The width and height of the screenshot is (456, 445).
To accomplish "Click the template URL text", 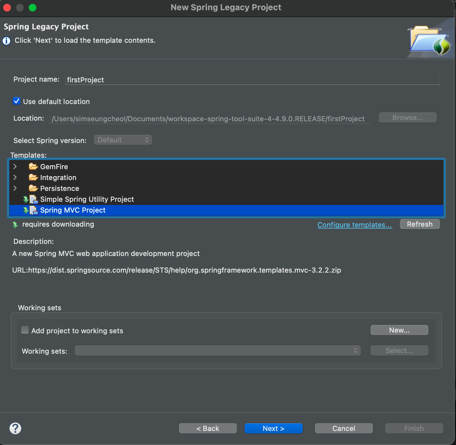I will click(177, 270).
